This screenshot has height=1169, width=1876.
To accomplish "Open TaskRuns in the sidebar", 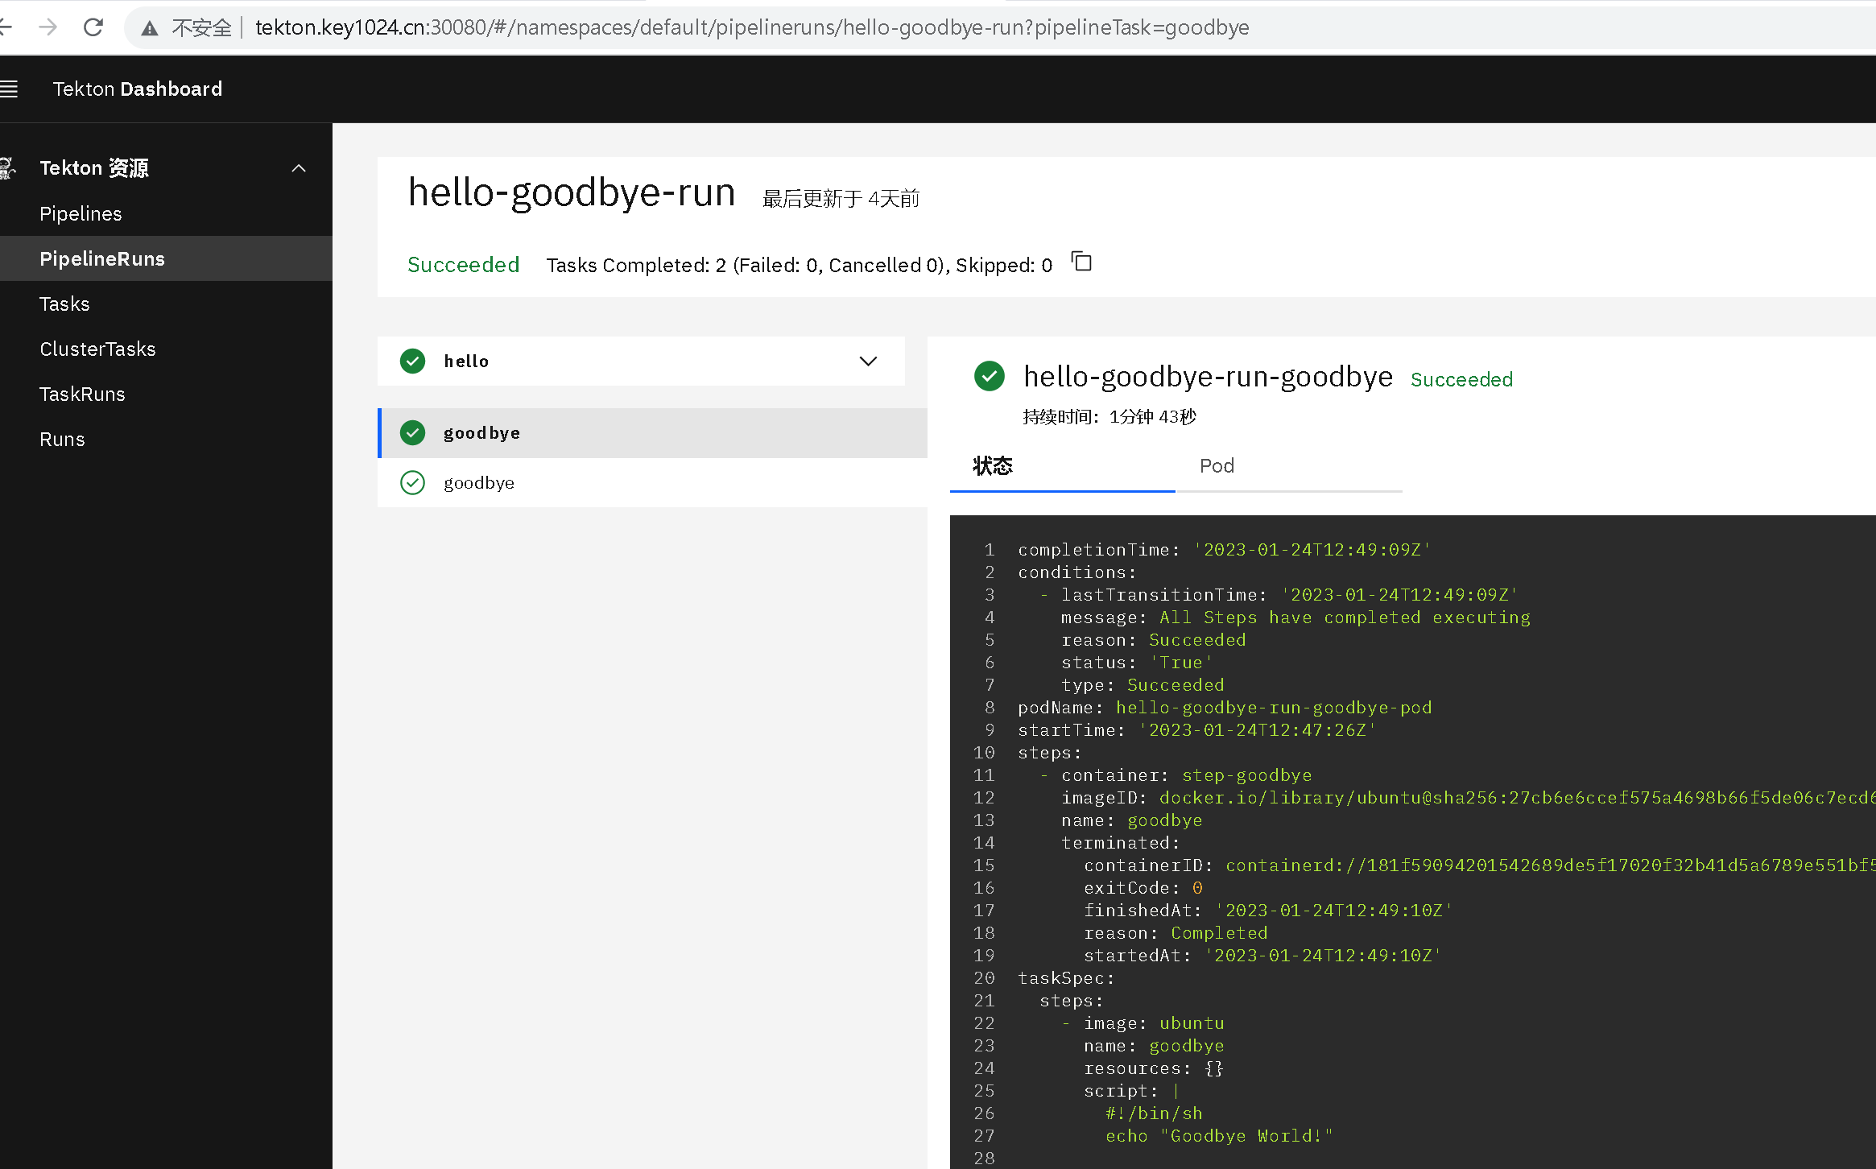I will point(166,394).
